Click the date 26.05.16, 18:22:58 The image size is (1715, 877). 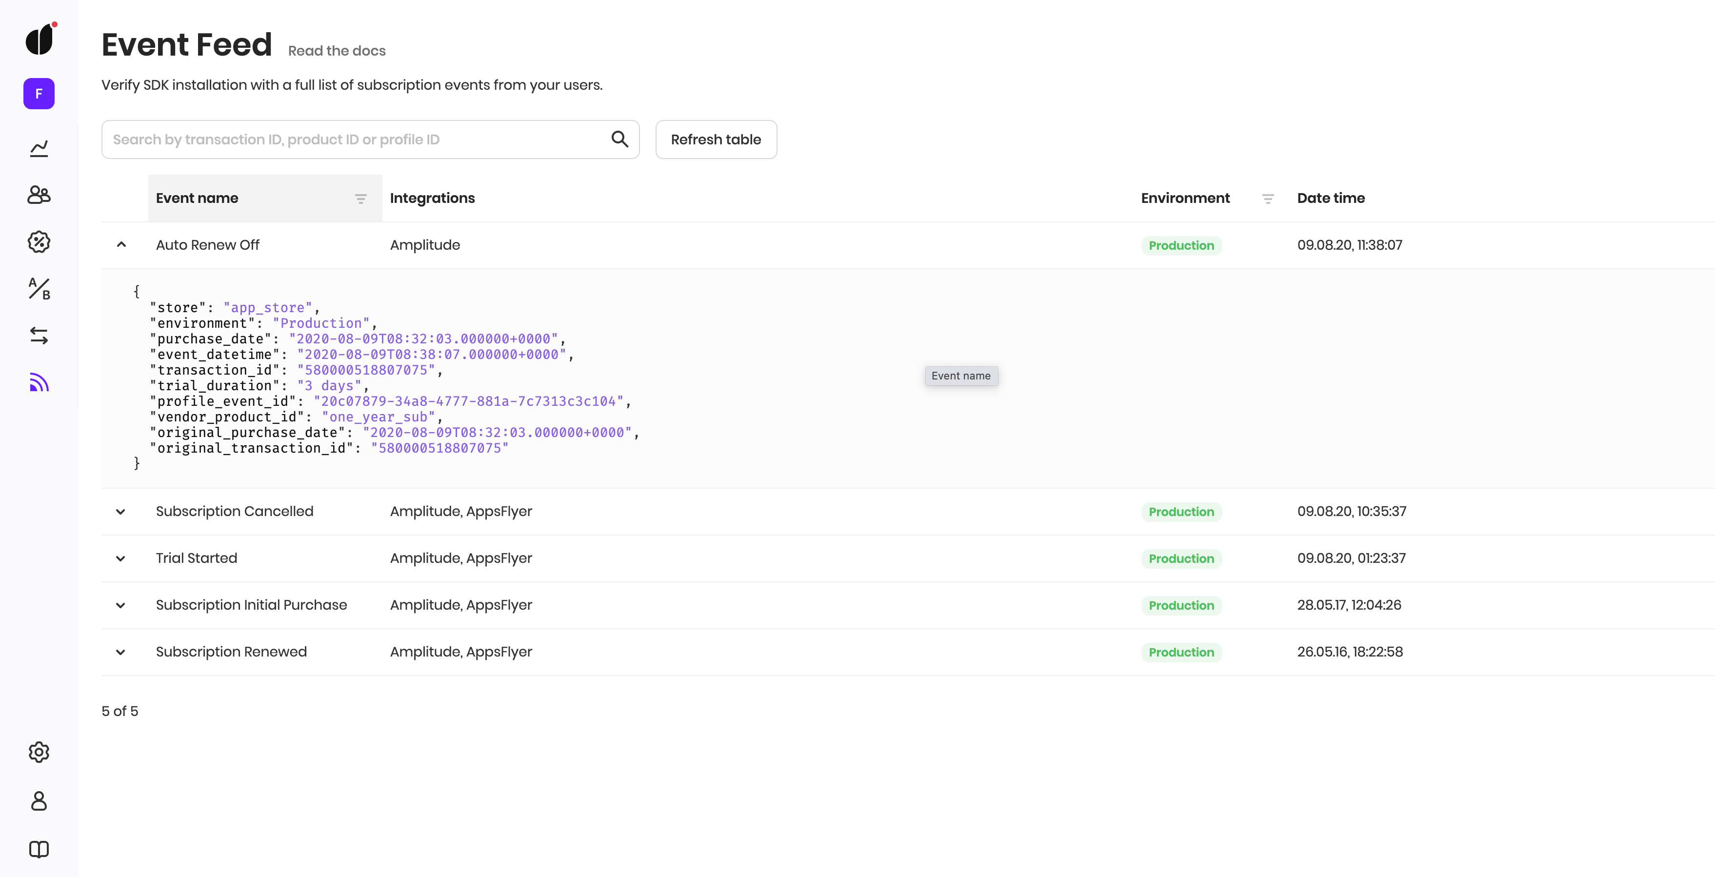[x=1350, y=652]
